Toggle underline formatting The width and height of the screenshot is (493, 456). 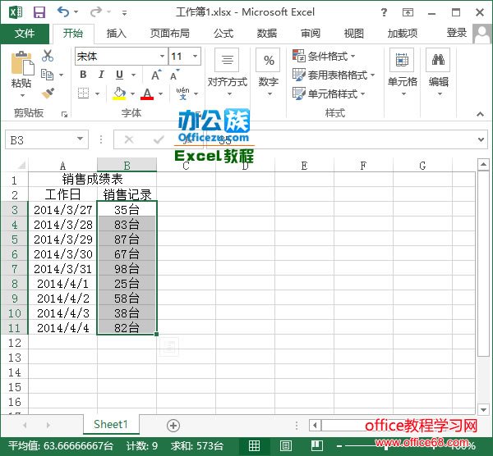coord(119,75)
